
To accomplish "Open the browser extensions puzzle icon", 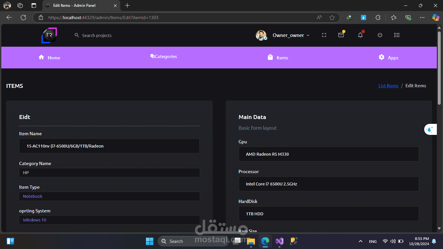I will point(378,18).
